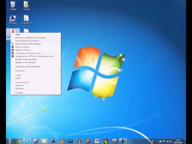This screenshot has width=192, height=144.
Task: Select the Logiciels folder on desktop
Action: (x=26, y=6)
